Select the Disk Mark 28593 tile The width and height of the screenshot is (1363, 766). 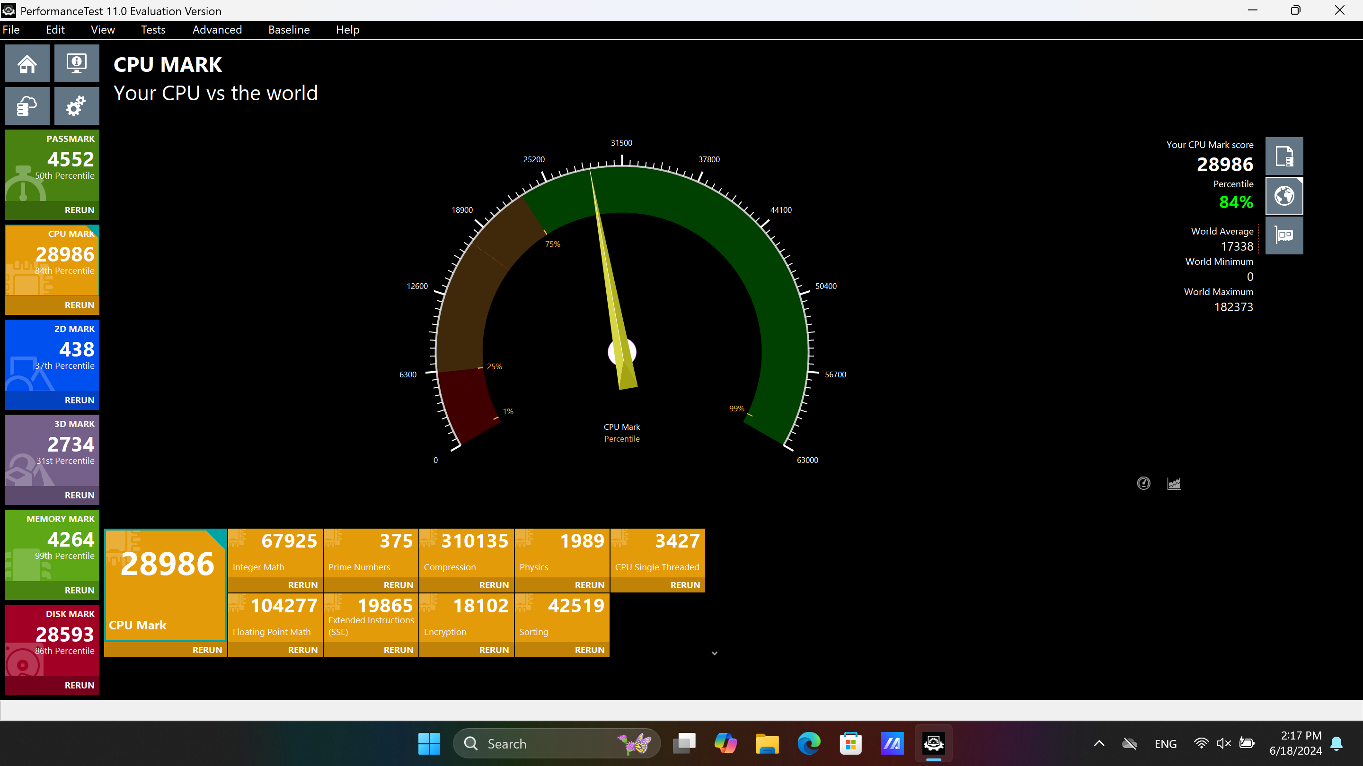tap(52, 641)
